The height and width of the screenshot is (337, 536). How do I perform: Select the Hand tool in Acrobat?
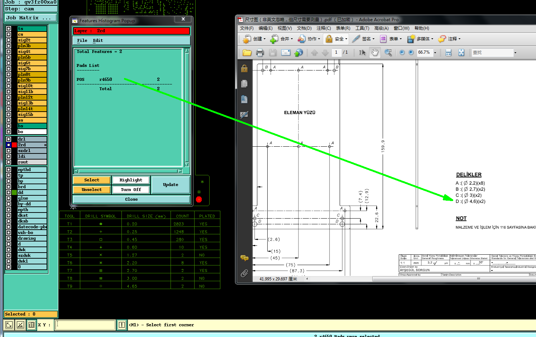pyautogui.click(x=375, y=53)
